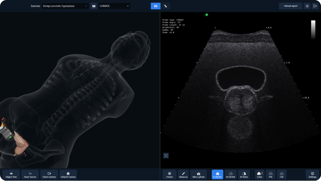Take a photo of the scan
The width and height of the screenshot is (321, 181).
[198, 175]
